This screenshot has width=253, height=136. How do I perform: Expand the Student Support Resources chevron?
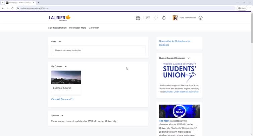(189, 58)
